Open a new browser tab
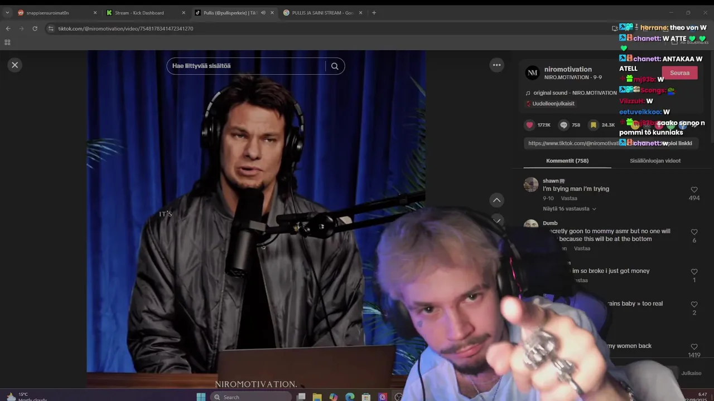714x401 pixels. [x=374, y=13]
